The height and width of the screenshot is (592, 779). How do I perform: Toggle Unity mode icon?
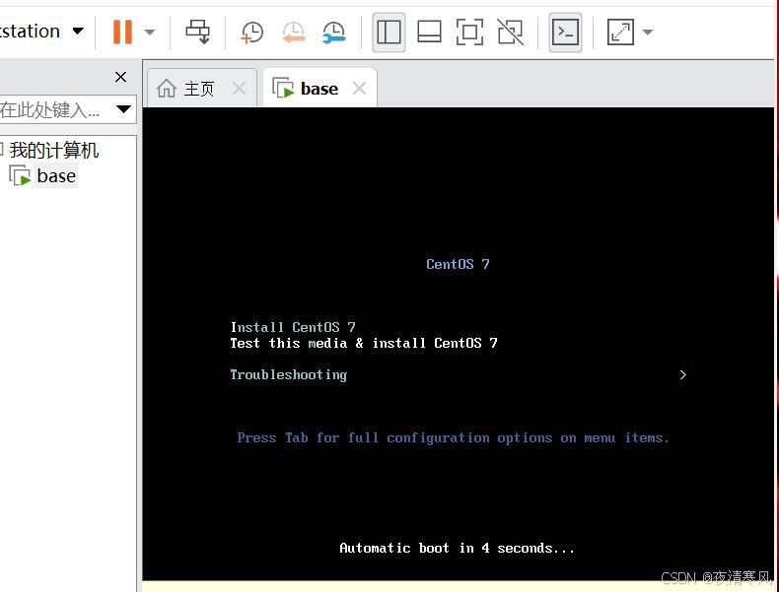pos(511,32)
